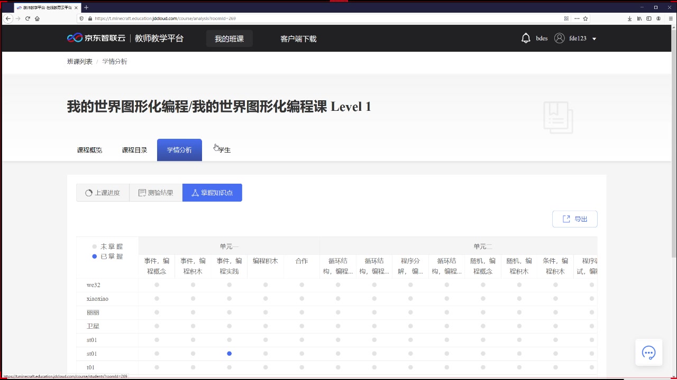Click student name we32
The image size is (677, 380).
(x=94, y=285)
